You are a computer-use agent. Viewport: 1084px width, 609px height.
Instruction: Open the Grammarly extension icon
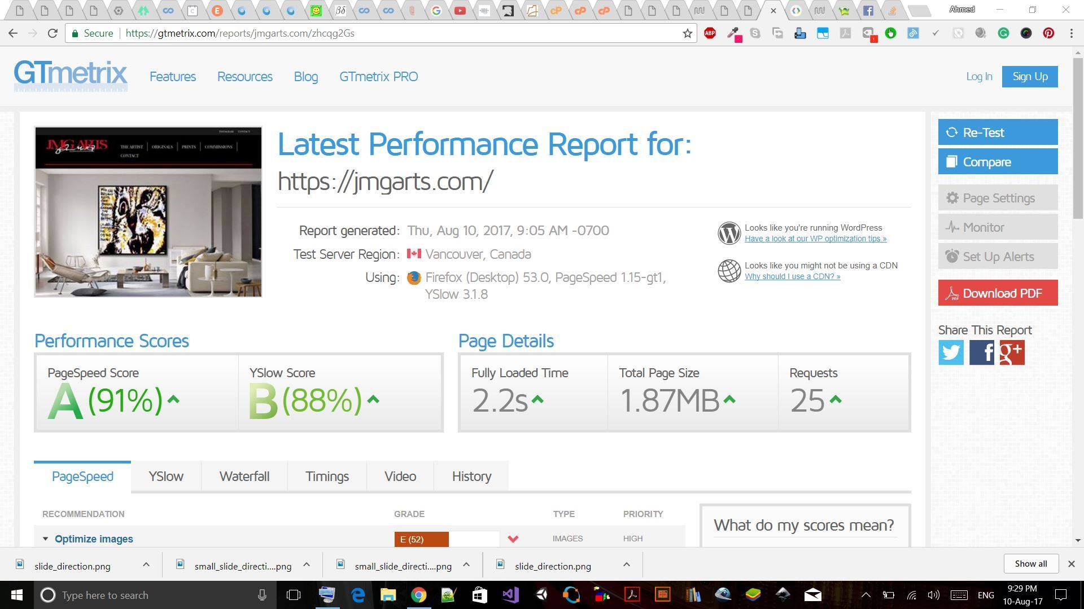click(x=1003, y=33)
